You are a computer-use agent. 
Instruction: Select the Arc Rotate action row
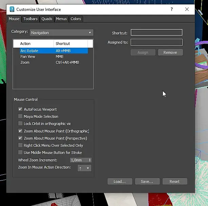click(x=54, y=51)
